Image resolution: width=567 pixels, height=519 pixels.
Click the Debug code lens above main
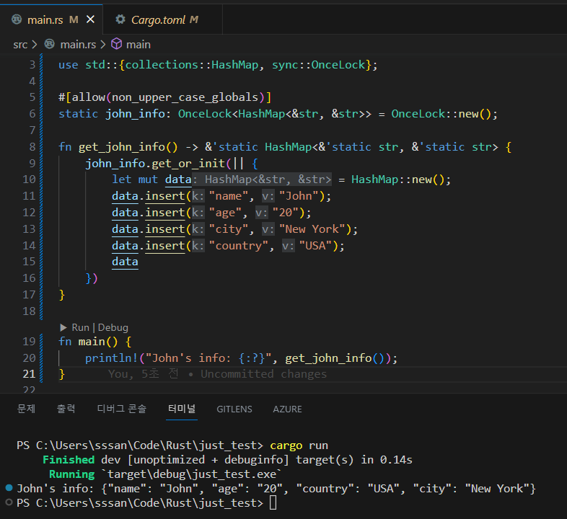(x=113, y=327)
